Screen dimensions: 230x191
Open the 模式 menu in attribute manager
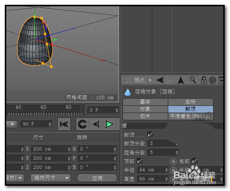pyautogui.click(x=139, y=80)
